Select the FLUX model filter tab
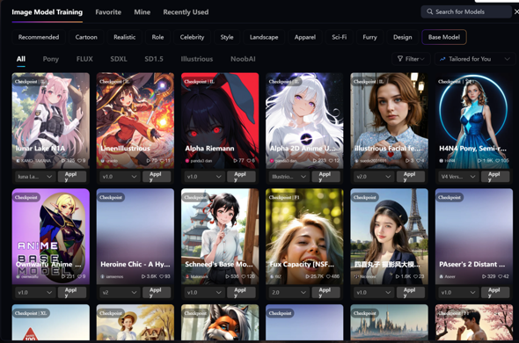The height and width of the screenshot is (343, 519). pos(84,59)
